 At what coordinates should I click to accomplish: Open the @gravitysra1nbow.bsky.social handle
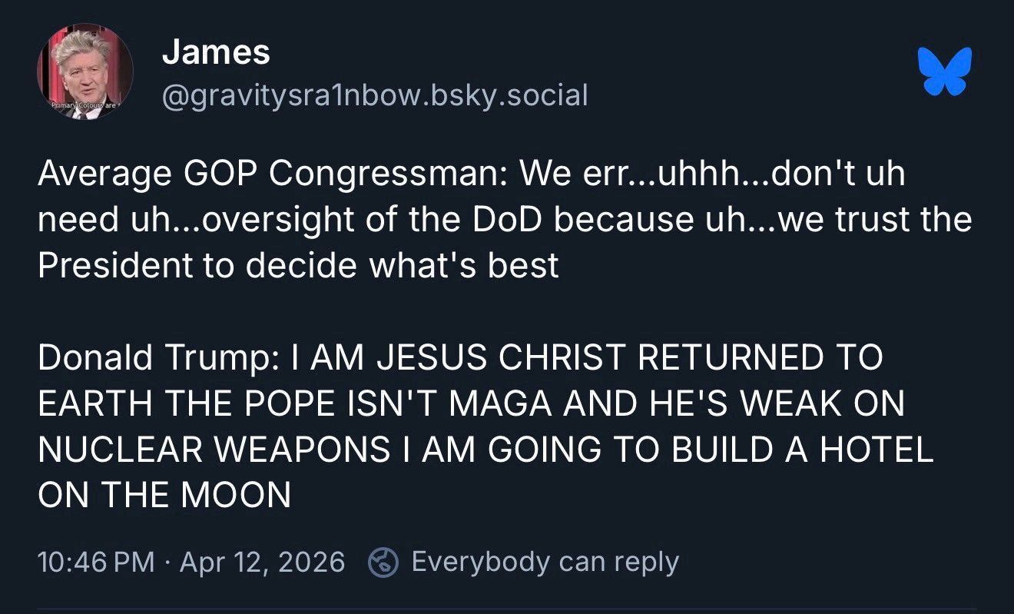click(x=375, y=95)
